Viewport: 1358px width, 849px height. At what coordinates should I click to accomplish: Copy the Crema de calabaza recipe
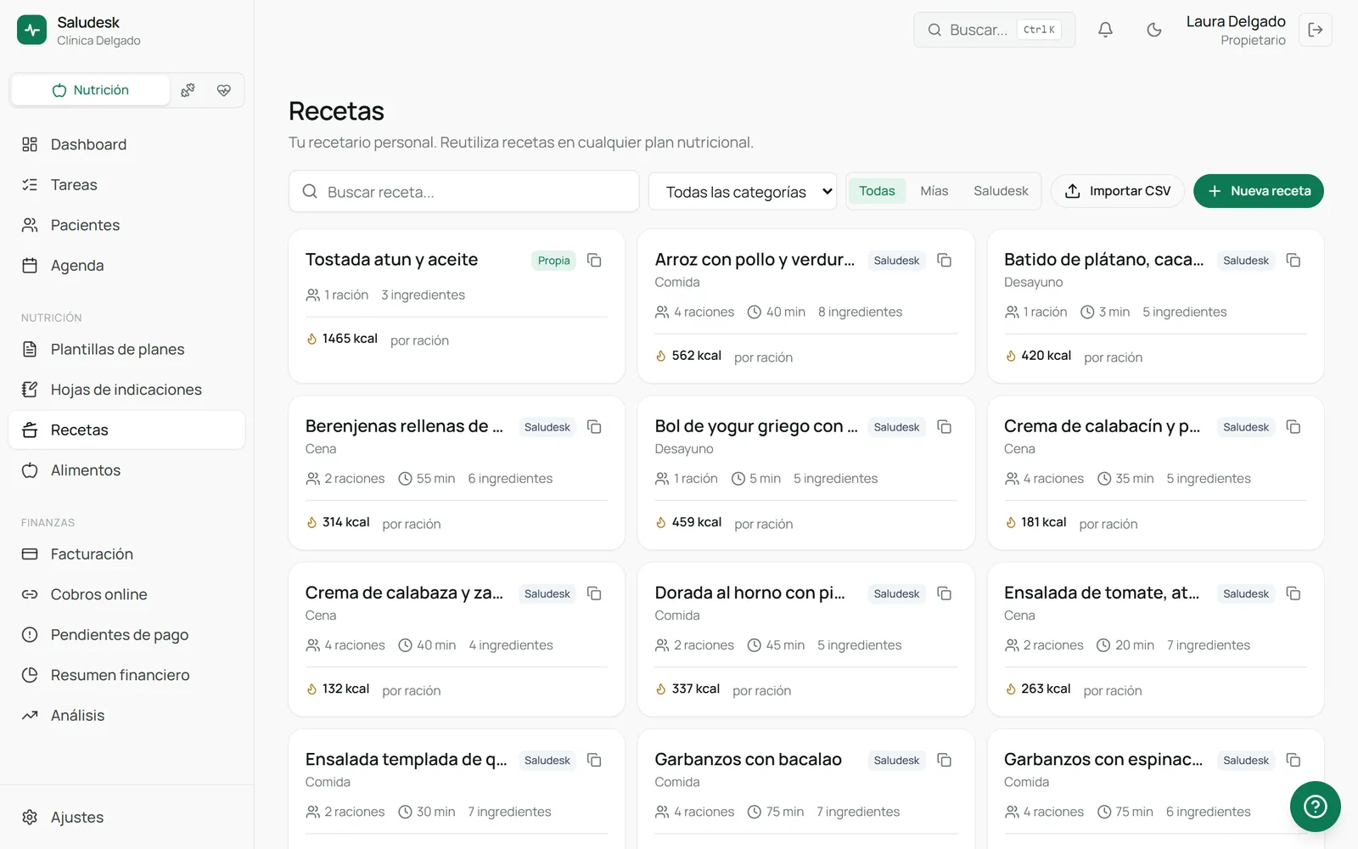(x=594, y=593)
